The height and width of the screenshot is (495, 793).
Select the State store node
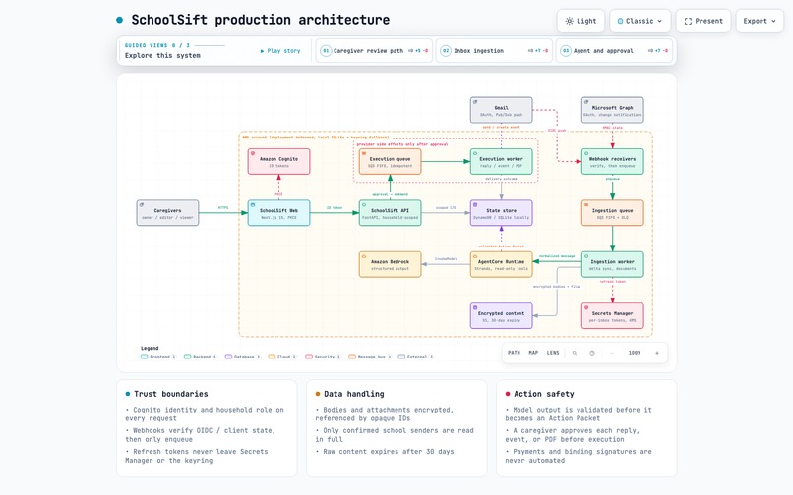coord(501,213)
